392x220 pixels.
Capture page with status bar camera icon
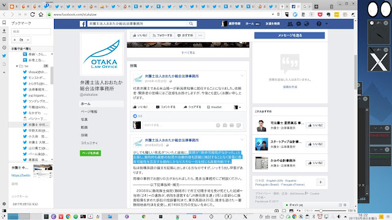(x=276, y=211)
